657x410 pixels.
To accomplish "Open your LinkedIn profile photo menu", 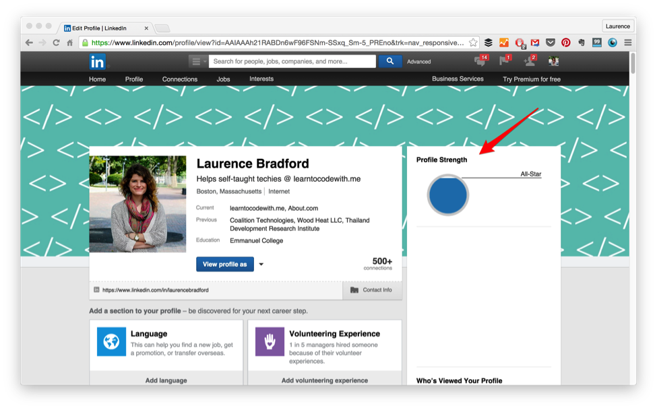I will pyautogui.click(x=553, y=63).
